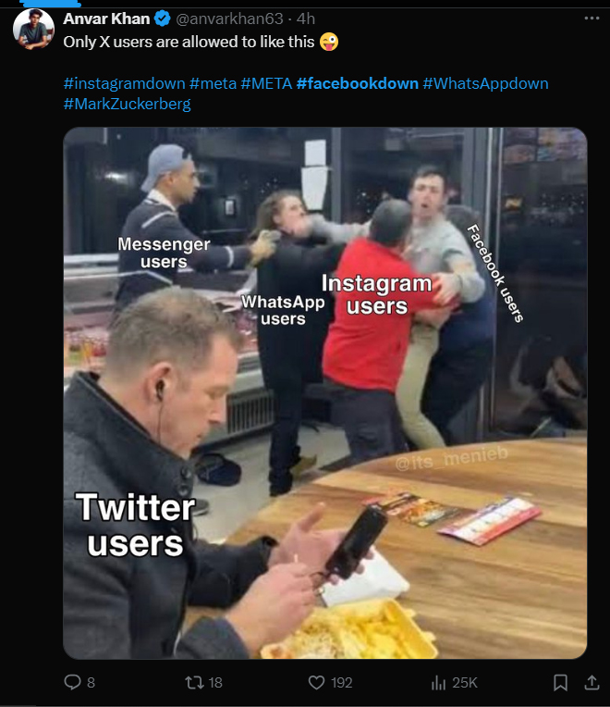
Task: Open the three-dot more options menu
Action: coord(592,18)
